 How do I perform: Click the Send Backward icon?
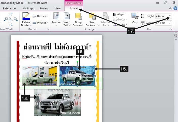pos(92,16)
